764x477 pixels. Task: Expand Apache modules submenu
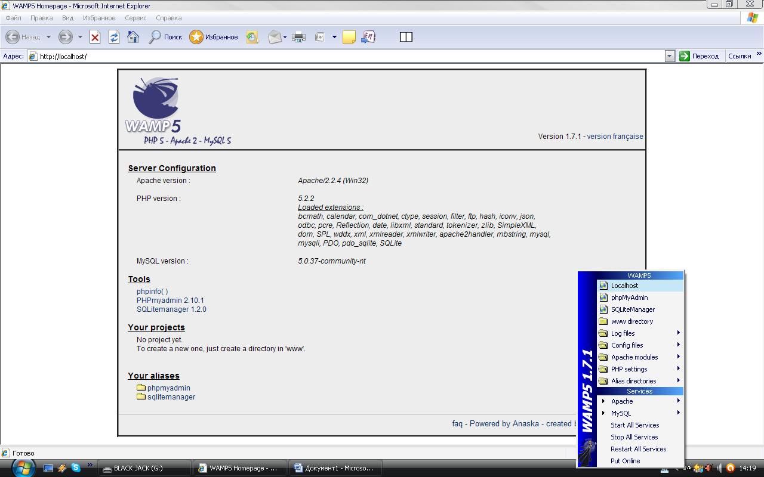pos(679,357)
